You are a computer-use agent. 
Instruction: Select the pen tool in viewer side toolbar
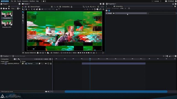(23, 15)
